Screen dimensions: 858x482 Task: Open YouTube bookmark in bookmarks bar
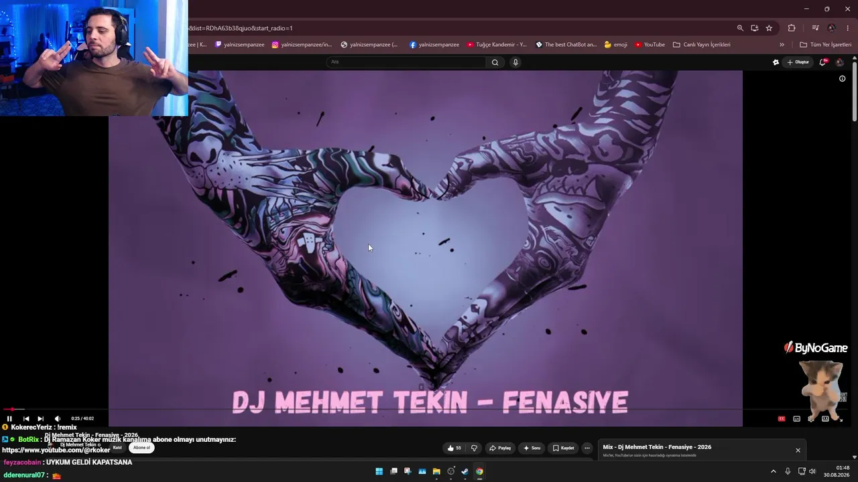650,45
